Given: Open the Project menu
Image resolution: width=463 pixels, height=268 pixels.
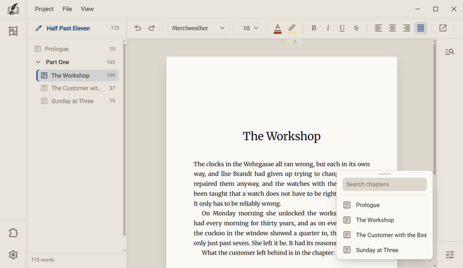Looking at the screenshot, I should click(44, 9).
